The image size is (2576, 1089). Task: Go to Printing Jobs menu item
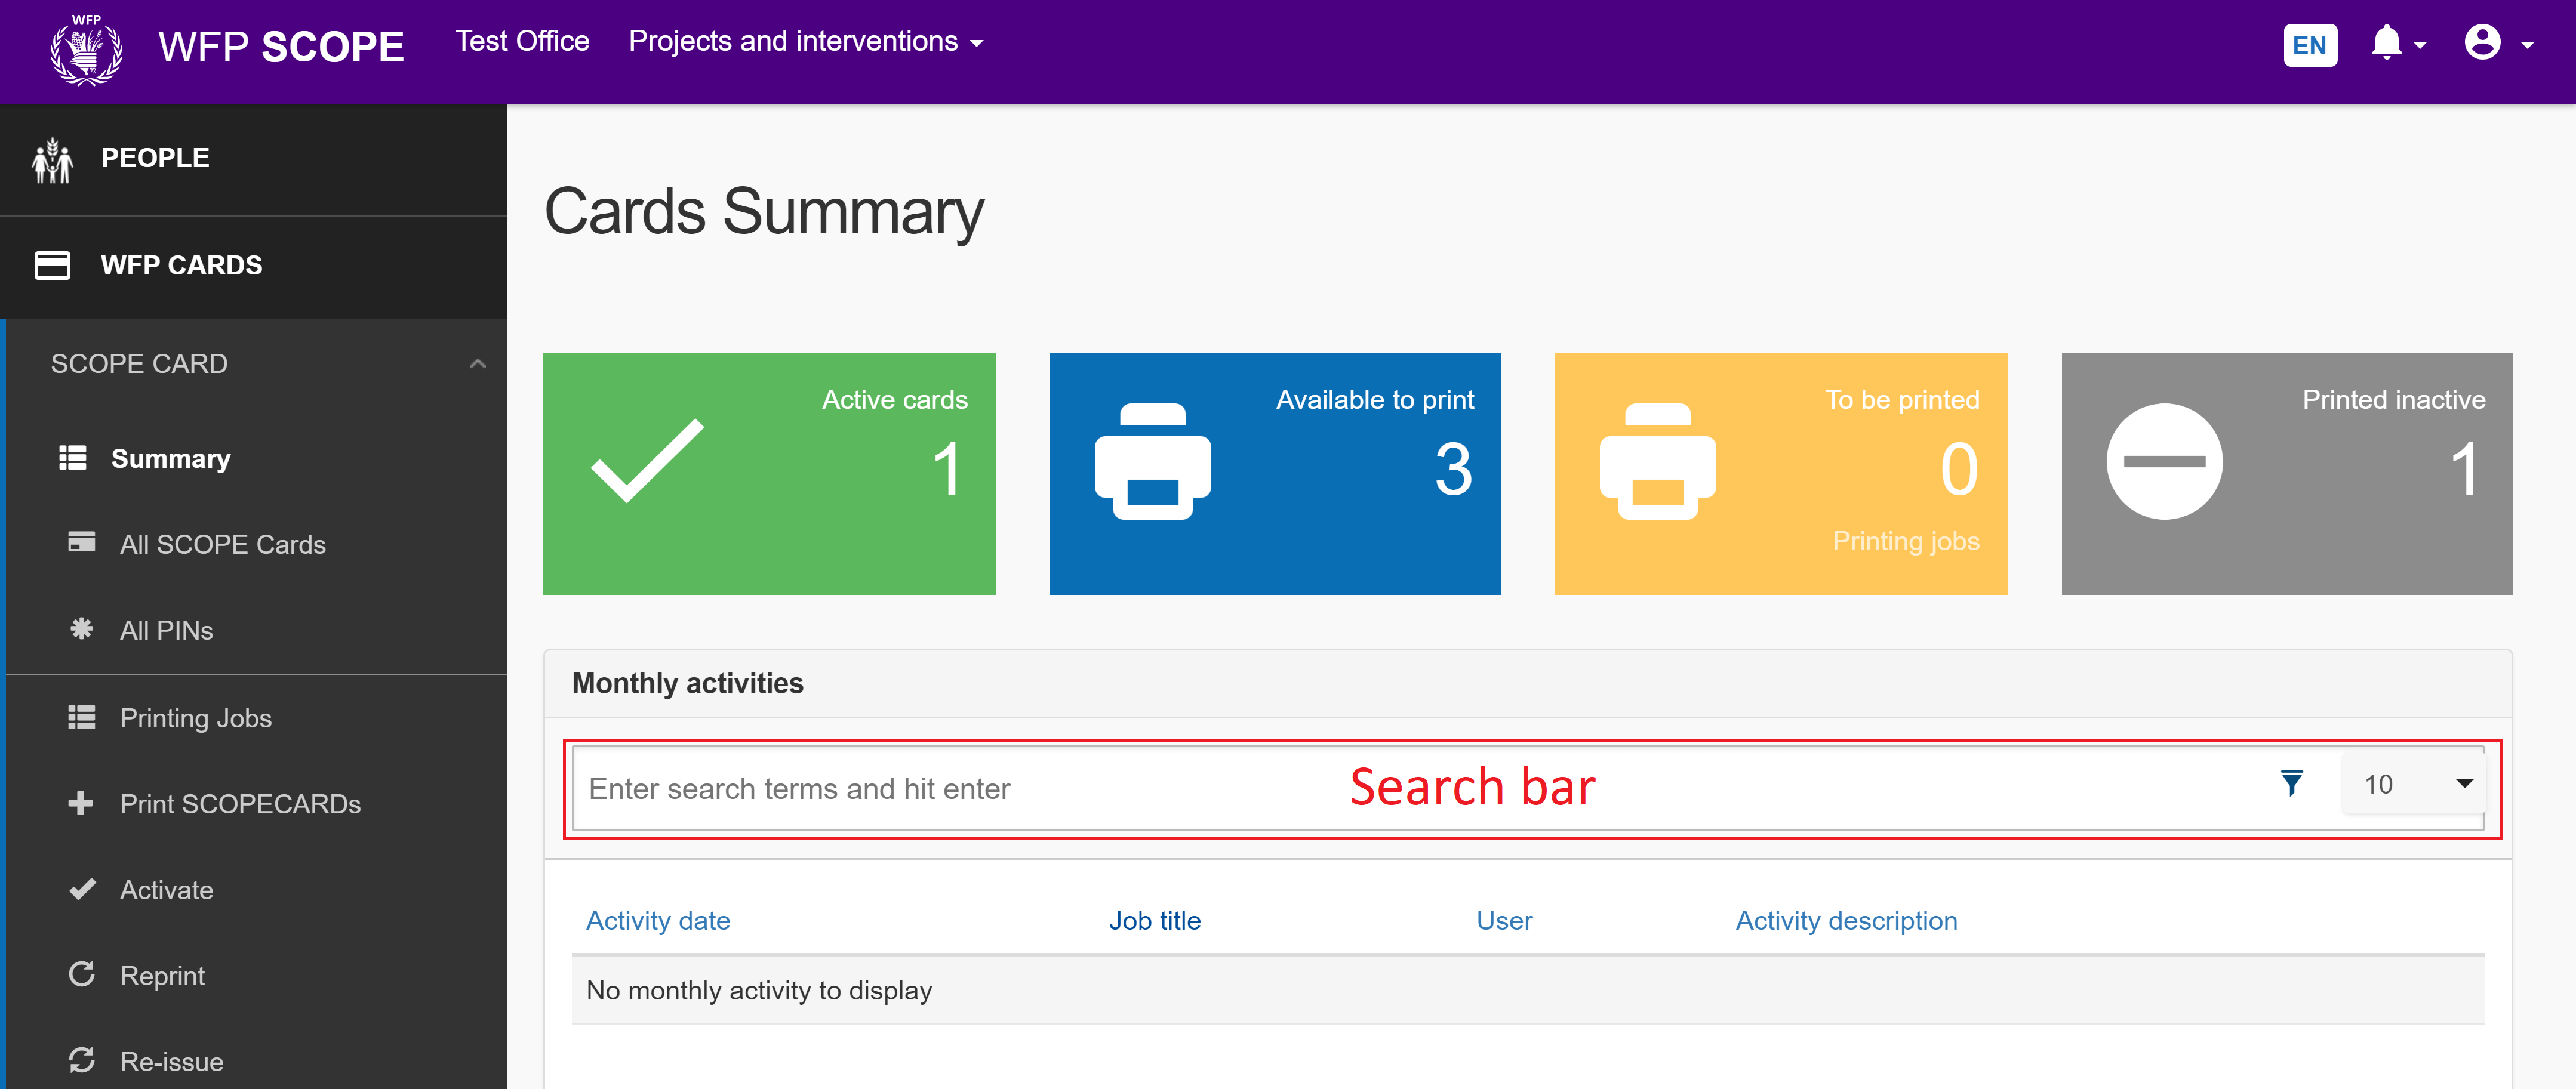pos(195,718)
